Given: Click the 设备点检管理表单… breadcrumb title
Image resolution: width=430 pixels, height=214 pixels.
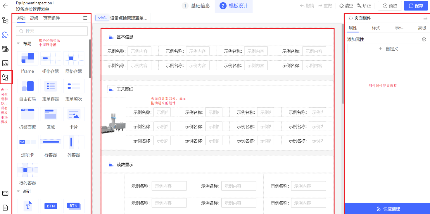Looking at the screenshot, I should pyautogui.click(x=129, y=18).
